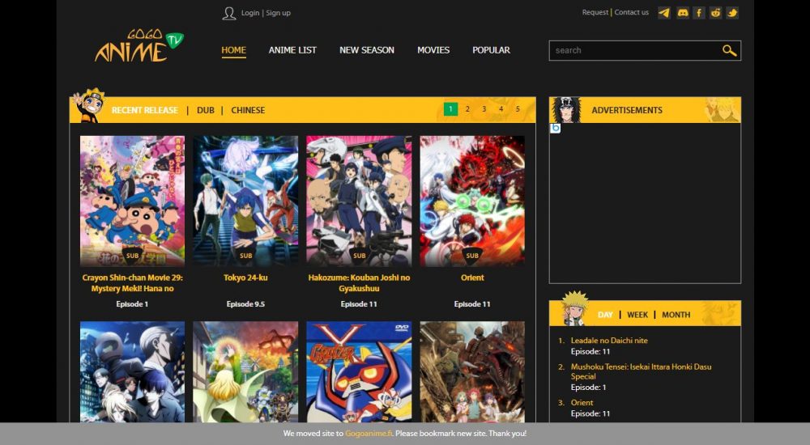Switch to the CHINESE tab
This screenshot has height=445, width=810.
tap(248, 110)
